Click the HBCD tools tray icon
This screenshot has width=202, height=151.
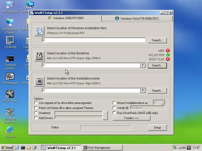(189, 148)
